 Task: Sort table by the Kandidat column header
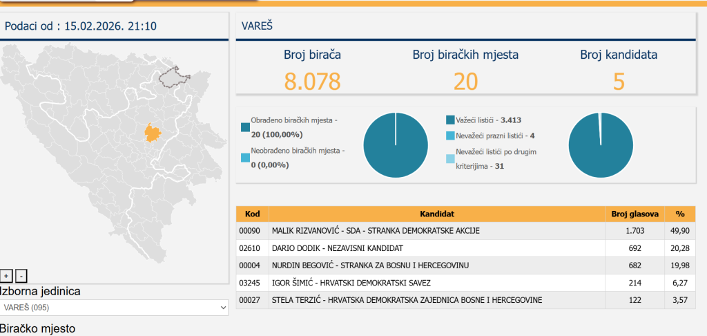coord(436,214)
